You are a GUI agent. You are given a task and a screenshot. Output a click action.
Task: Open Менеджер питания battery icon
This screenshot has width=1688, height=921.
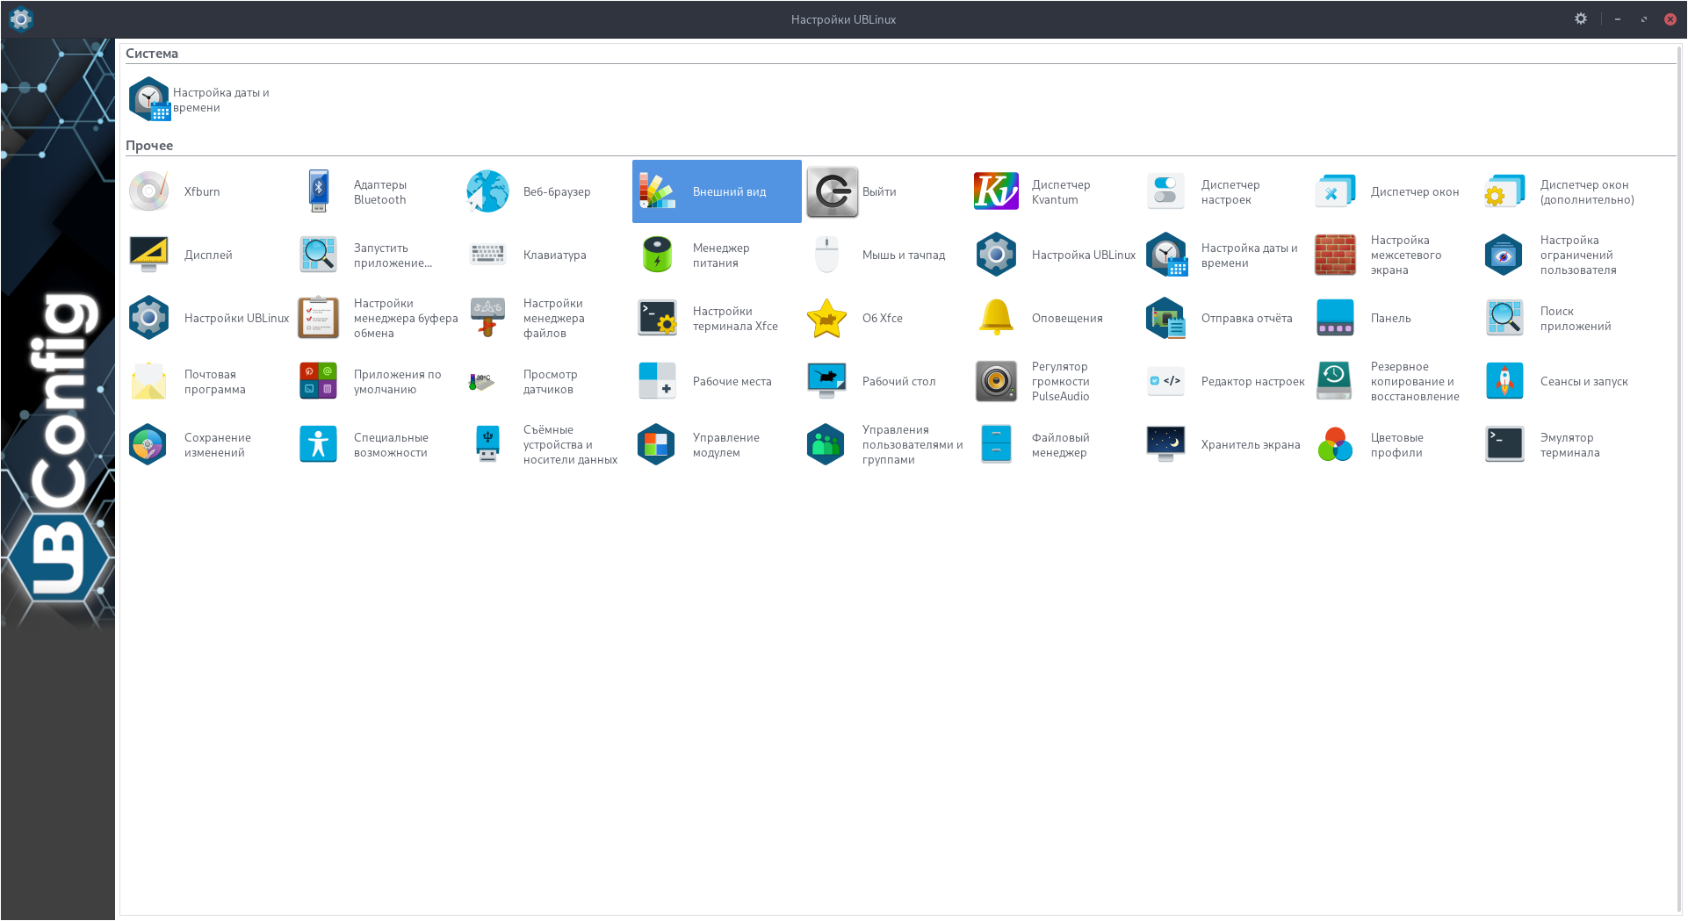coord(657,255)
